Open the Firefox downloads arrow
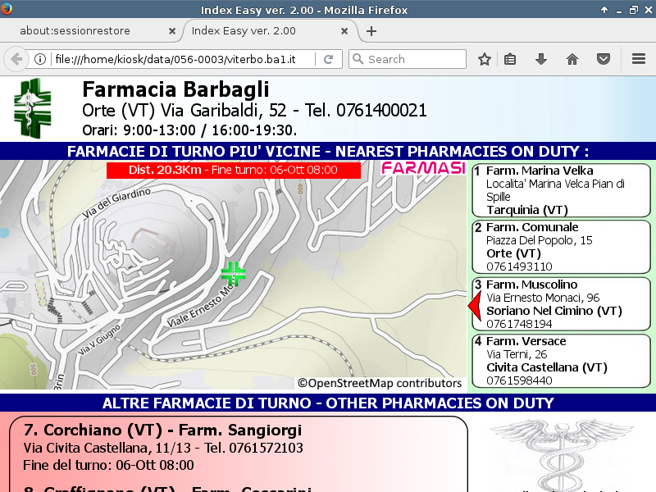The height and width of the screenshot is (492, 656). 541,59
